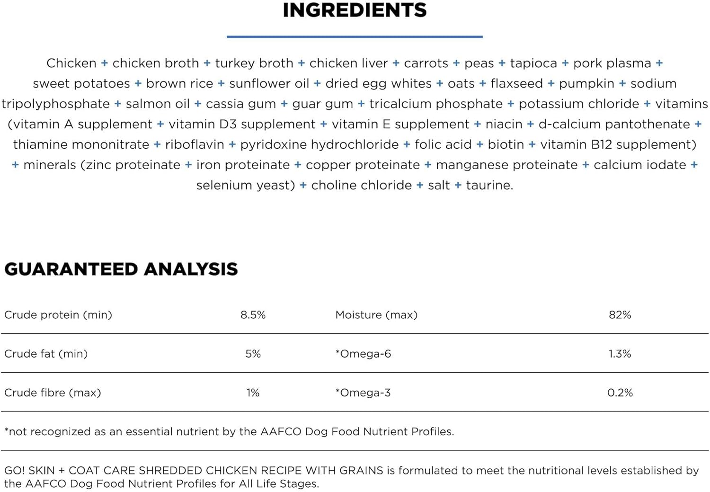710x492 pixels.
Task: Select the Crude protein (min) label
Action: coord(58,315)
